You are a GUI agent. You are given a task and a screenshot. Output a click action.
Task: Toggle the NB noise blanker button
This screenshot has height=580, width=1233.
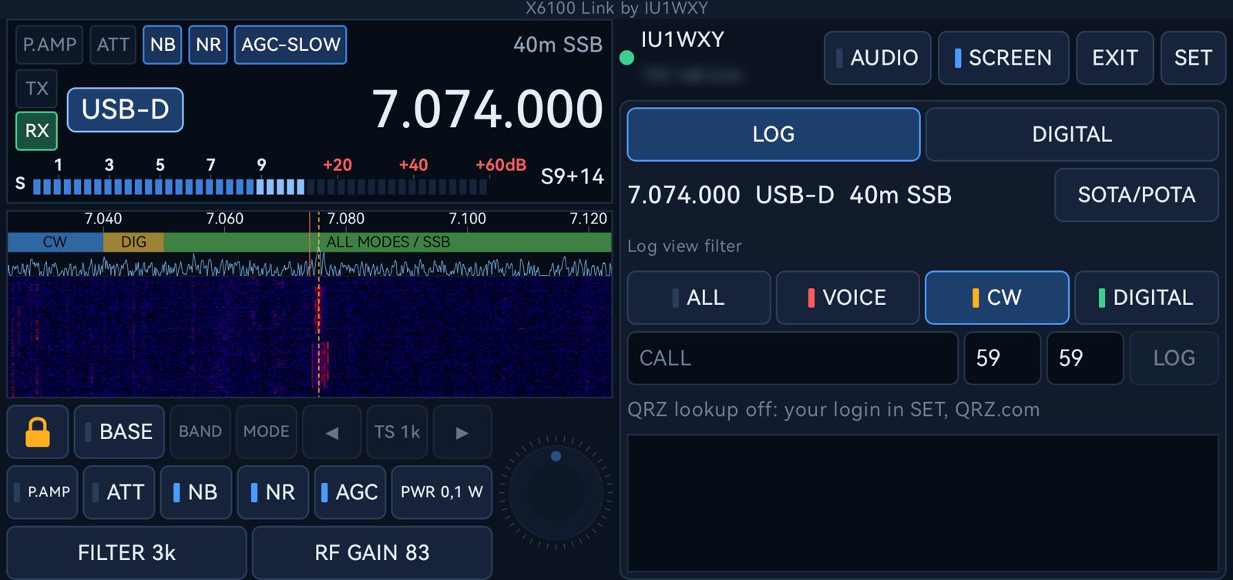click(x=197, y=492)
